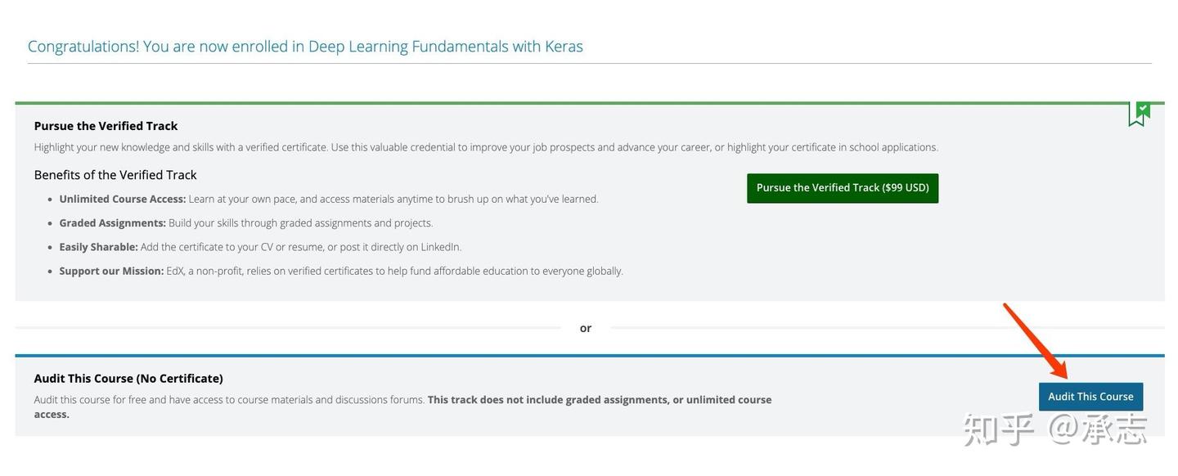
Task: Click the Graded Assignments bullet label
Action: (x=112, y=223)
